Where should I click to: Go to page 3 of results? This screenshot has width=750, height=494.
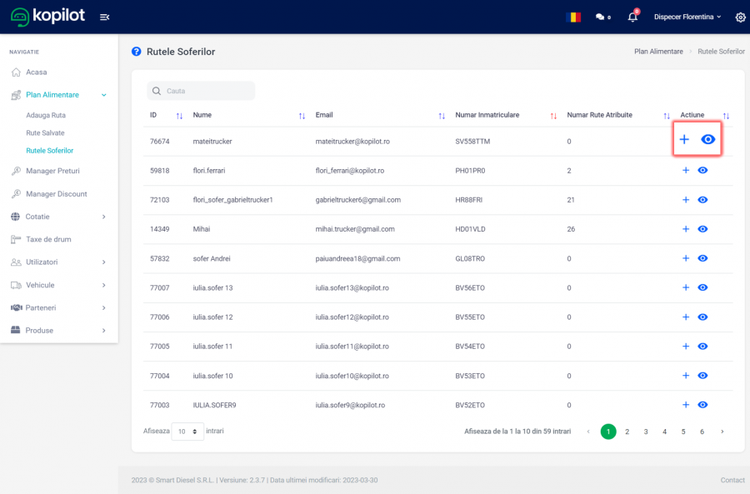pos(646,432)
